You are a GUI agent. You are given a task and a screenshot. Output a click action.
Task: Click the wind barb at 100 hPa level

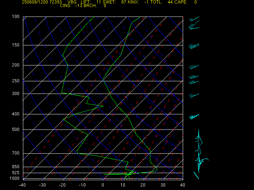(194, 19)
